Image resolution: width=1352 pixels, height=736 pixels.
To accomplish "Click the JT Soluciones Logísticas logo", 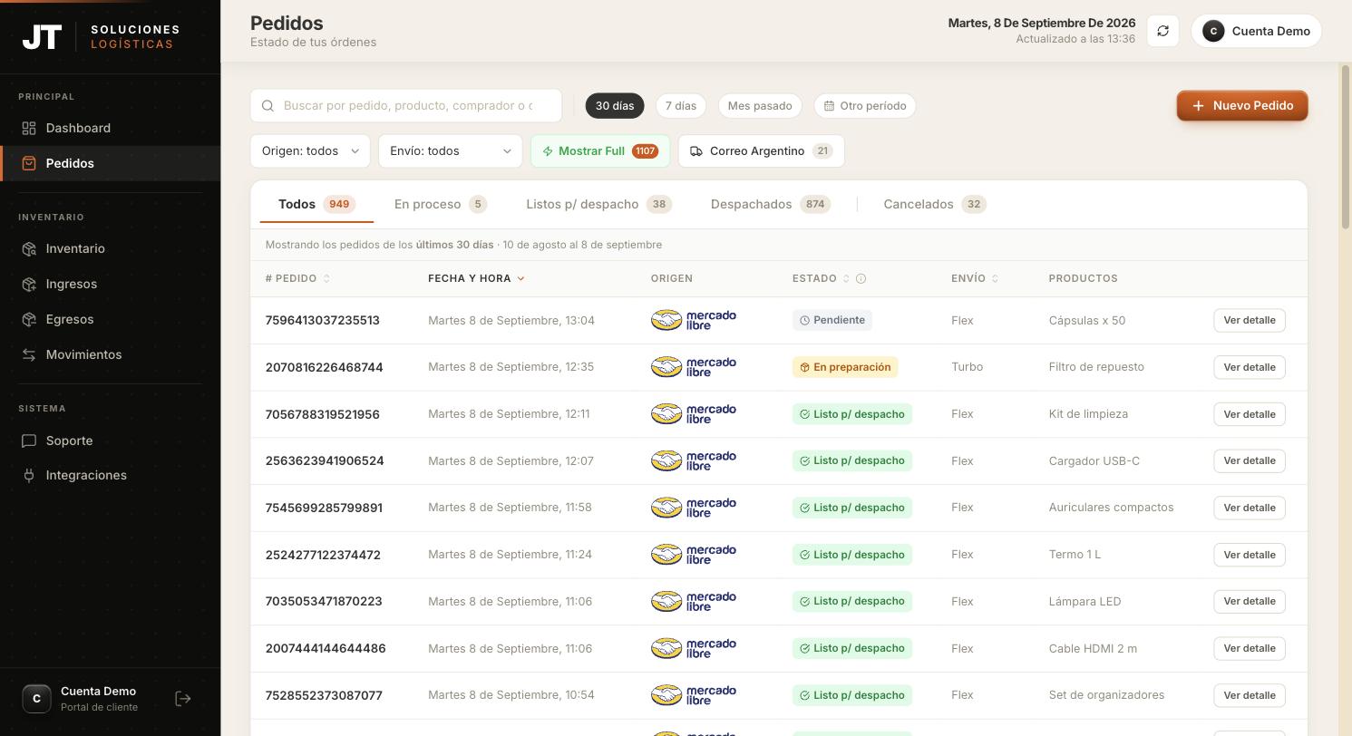I will 101,37.
